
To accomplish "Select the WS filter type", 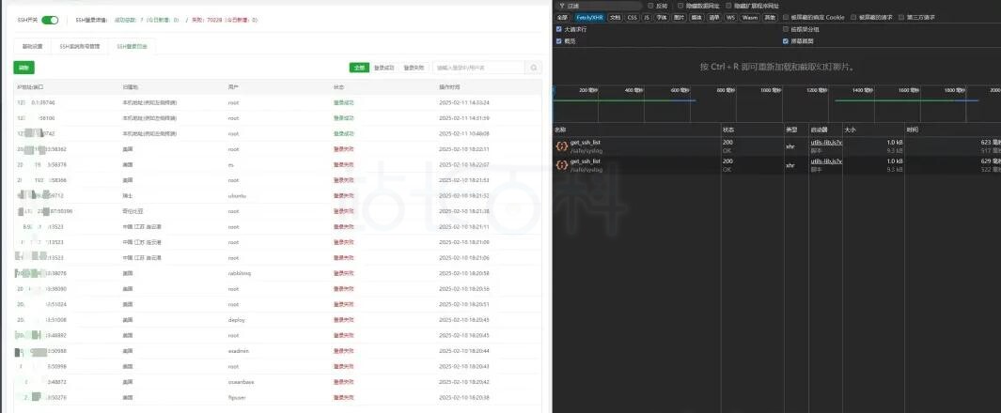I will [730, 17].
